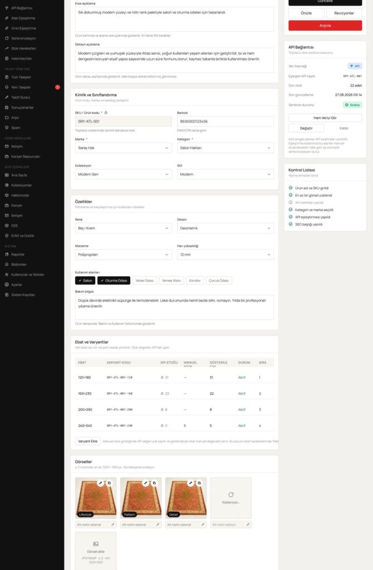This screenshot has height=570, width=373.
Task: Open the Koleksiyon dropdown showing Modern Seri
Action: click(x=123, y=174)
